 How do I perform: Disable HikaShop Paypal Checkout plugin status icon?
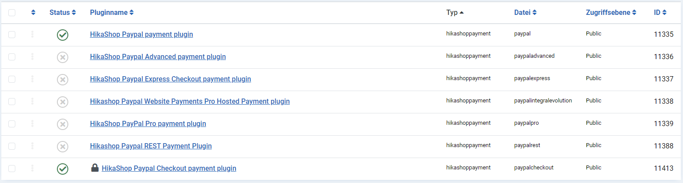click(63, 169)
